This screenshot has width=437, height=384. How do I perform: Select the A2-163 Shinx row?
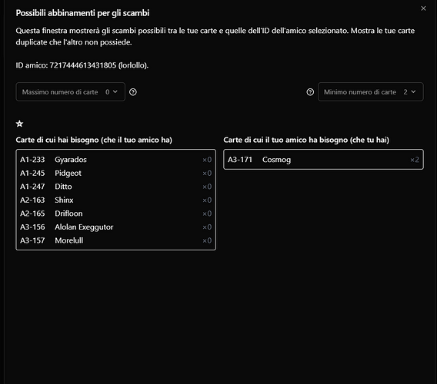[115, 200]
